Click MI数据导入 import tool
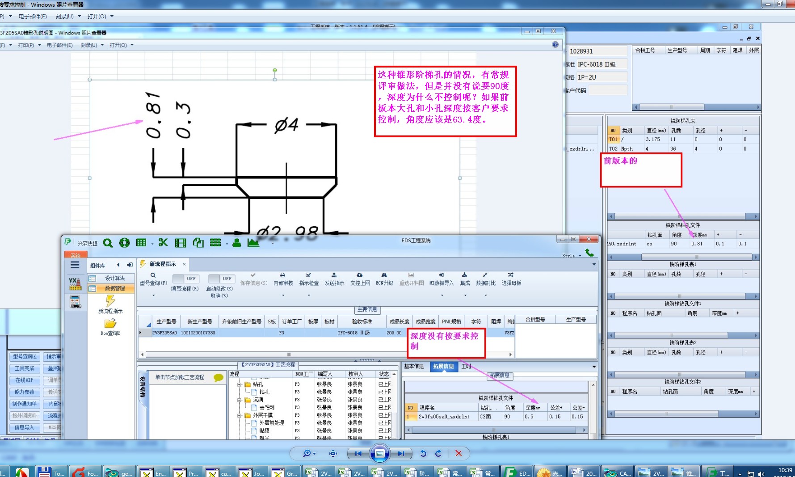The width and height of the screenshot is (795, 477). 442,279
